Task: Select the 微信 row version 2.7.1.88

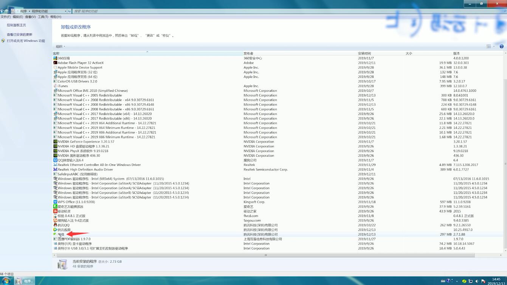Action: (278, 234)
